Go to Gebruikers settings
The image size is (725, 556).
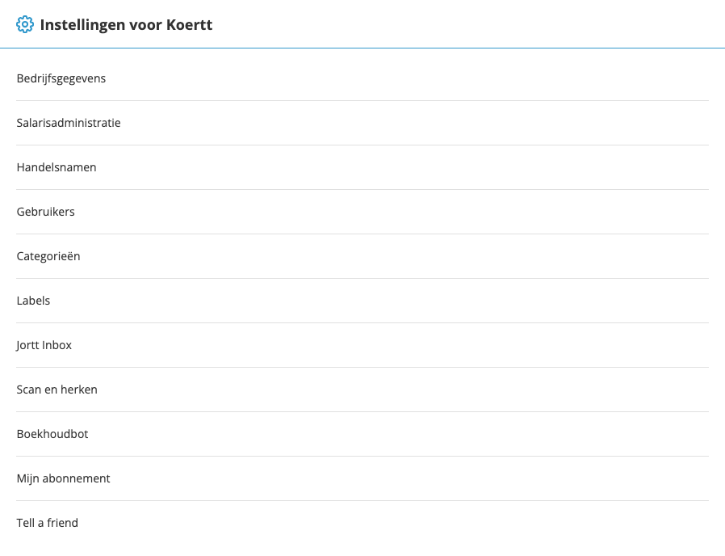click(46, 212)
